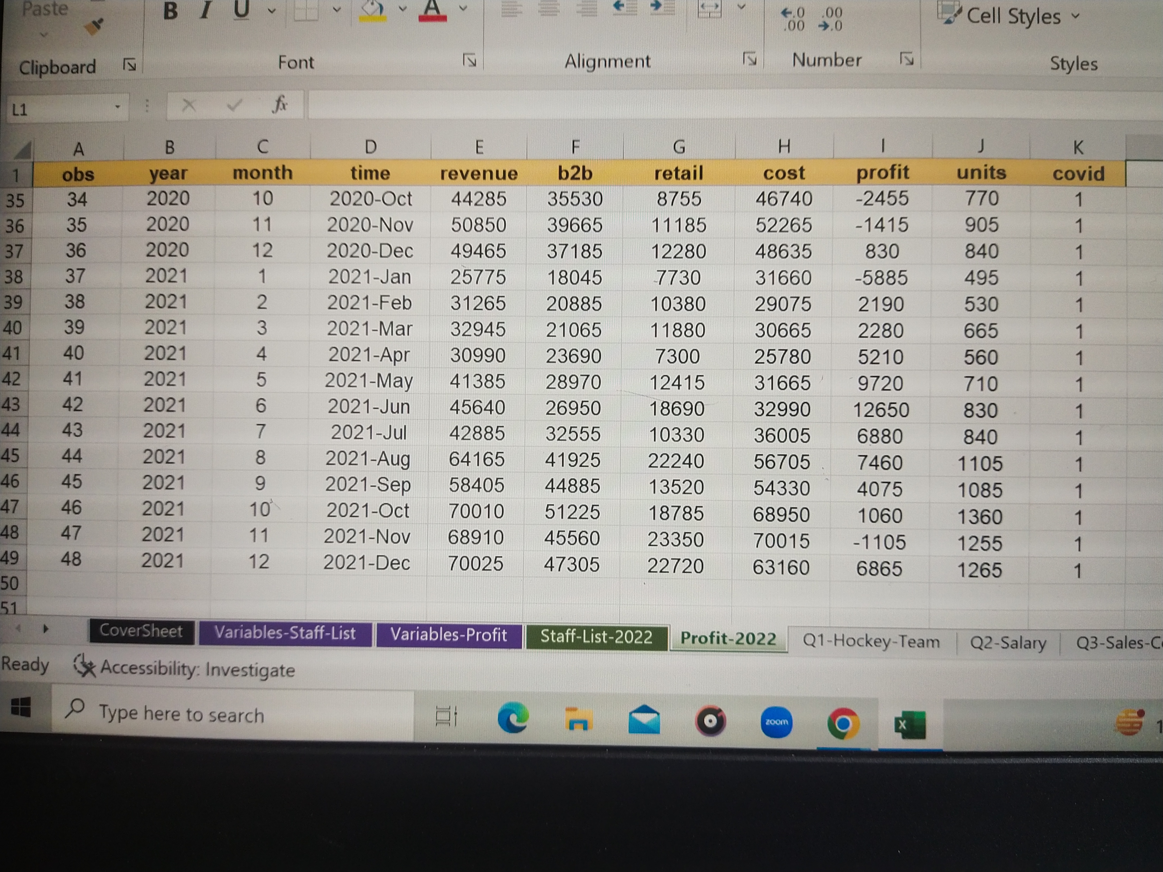Image resolution: width=1163 pixels, height=872 pixels.
Task: Switch to Q1-Hockey-Team sheet tab
Action: pyautogui.click(x=871, y=641)
